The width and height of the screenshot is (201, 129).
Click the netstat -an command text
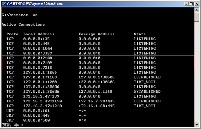[x=24, y=15]
